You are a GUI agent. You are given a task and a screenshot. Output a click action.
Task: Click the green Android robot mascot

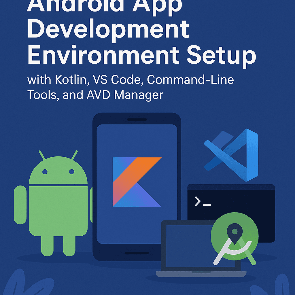54,203
